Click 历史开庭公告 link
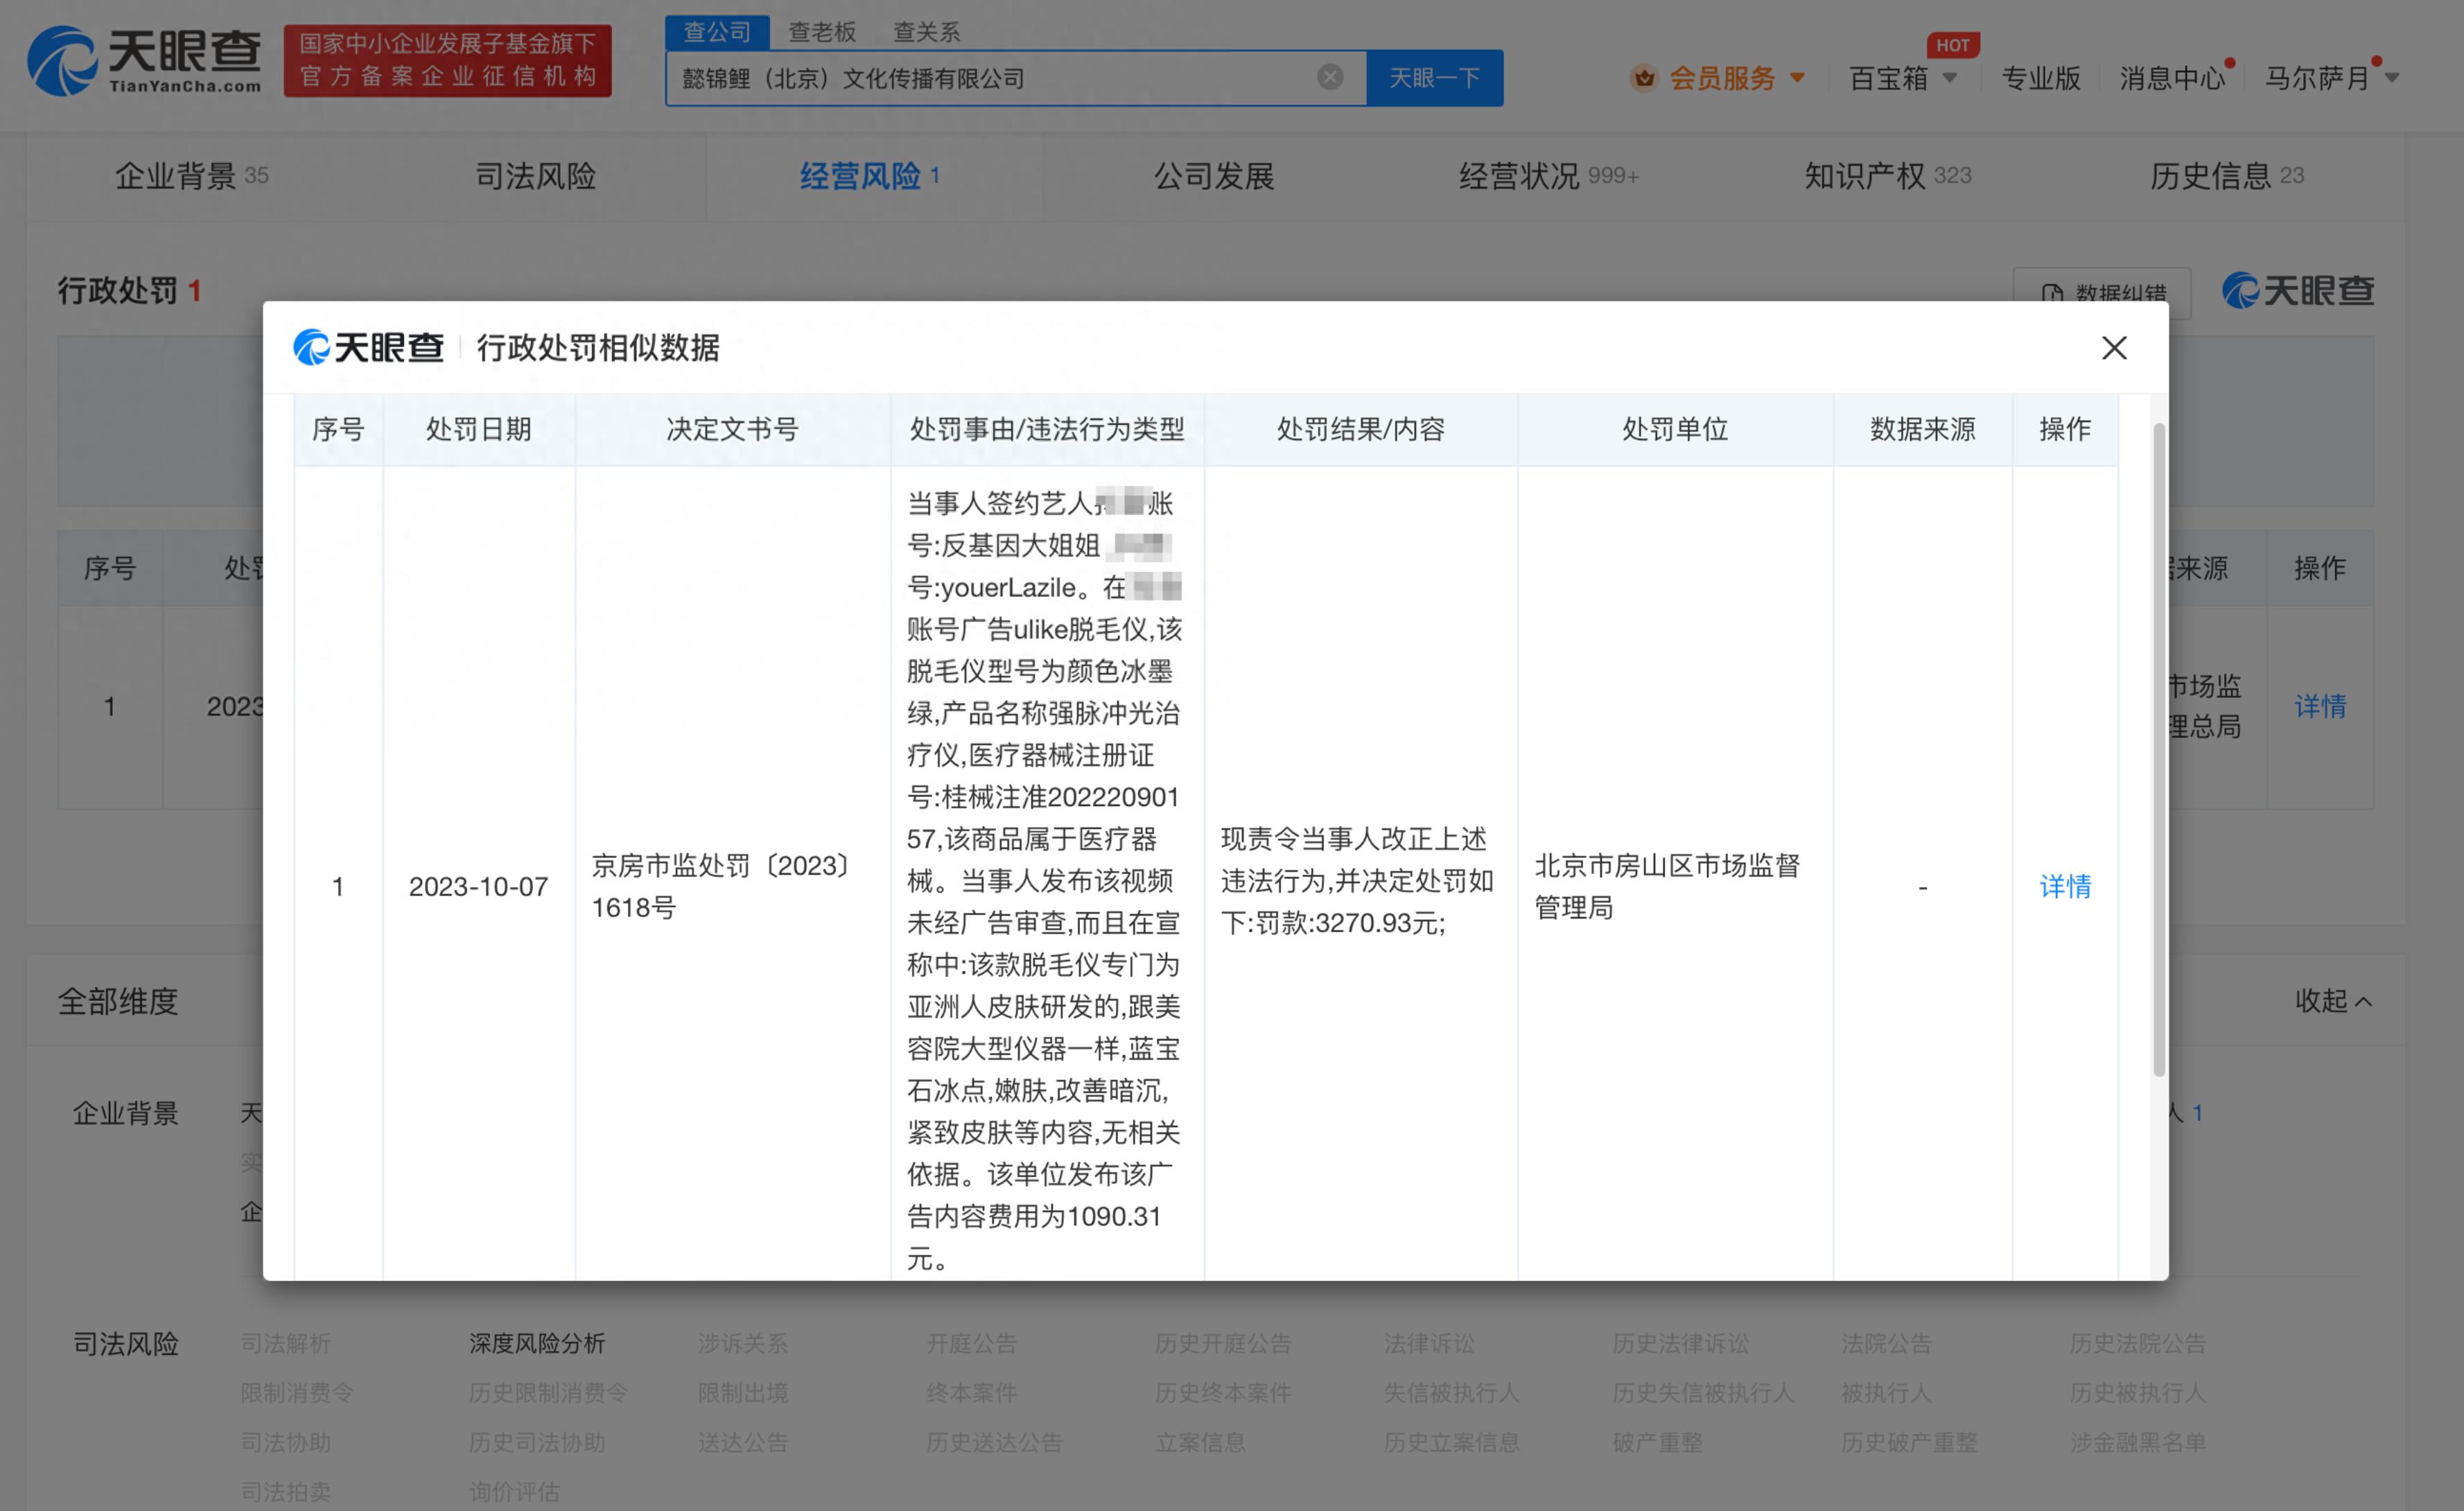The height and width of the screenshot is (1511, 2464). [x=1222, y=1343]
